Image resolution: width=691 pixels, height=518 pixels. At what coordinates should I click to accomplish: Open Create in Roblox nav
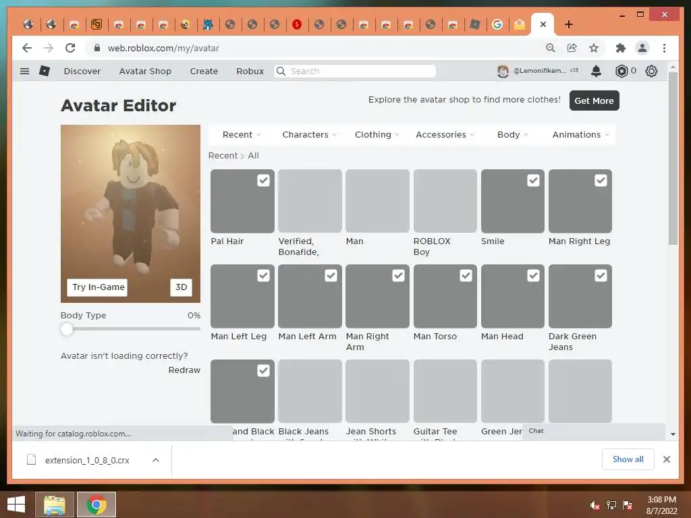tap(204, 71)
